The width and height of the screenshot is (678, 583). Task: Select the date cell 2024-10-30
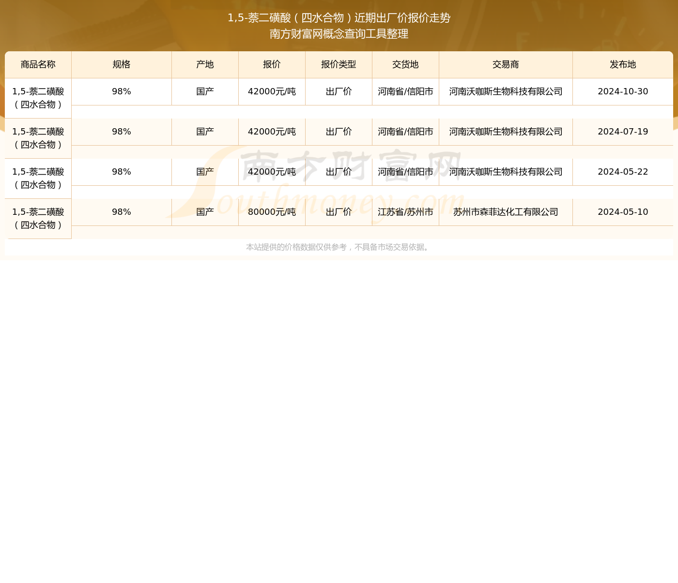(x=623, y=92)
